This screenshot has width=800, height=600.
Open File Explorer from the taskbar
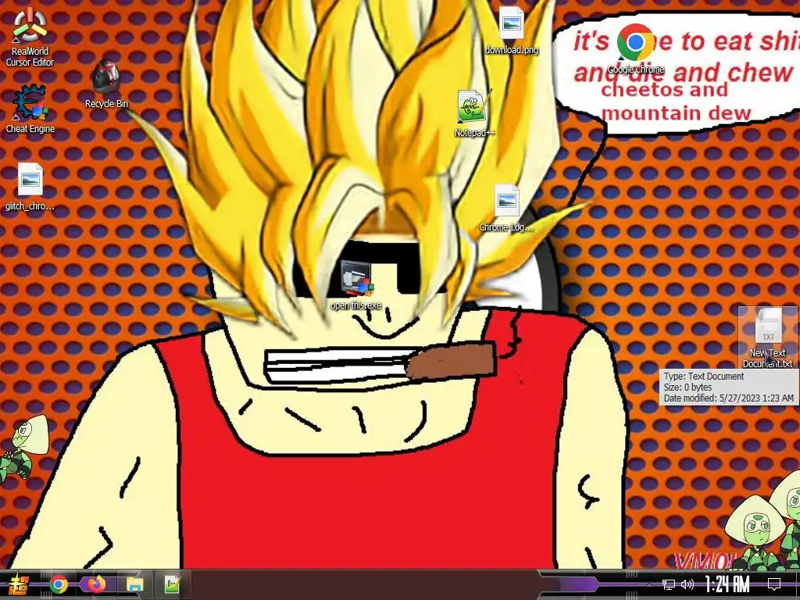click(134, 584)
